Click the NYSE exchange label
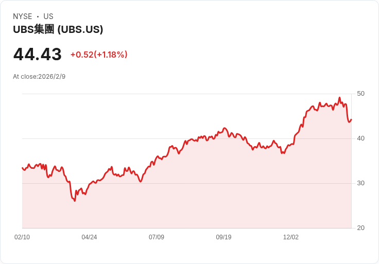The image size is (379, 264). coord(23,16)
